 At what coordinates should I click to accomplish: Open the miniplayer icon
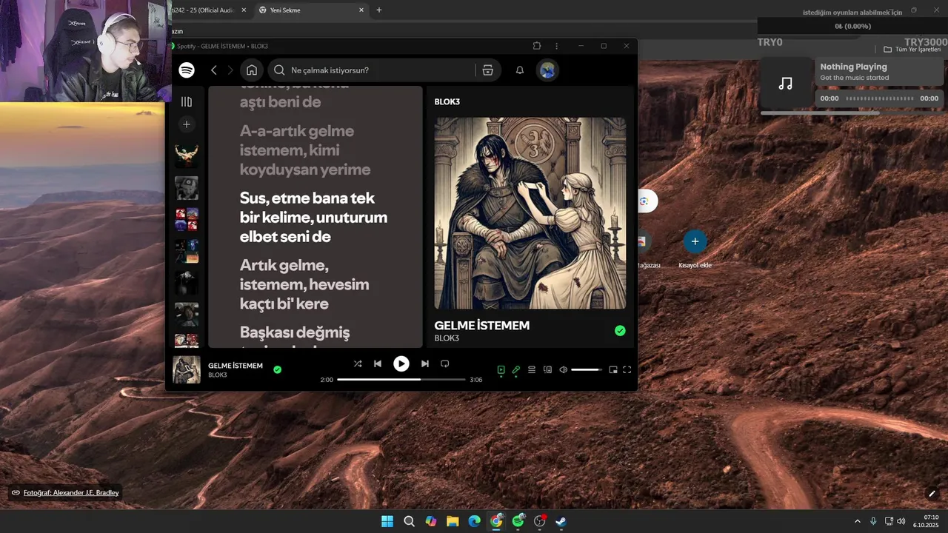coord(613,369)
